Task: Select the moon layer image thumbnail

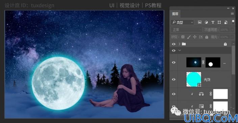Action: coord(194,62)
